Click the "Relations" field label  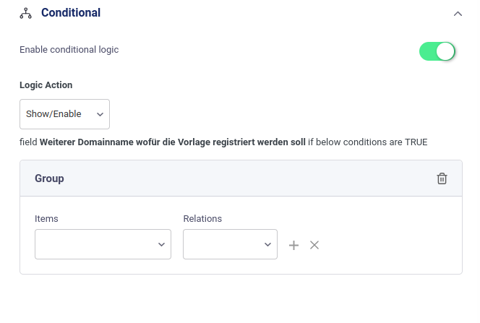tap(202, 218)
